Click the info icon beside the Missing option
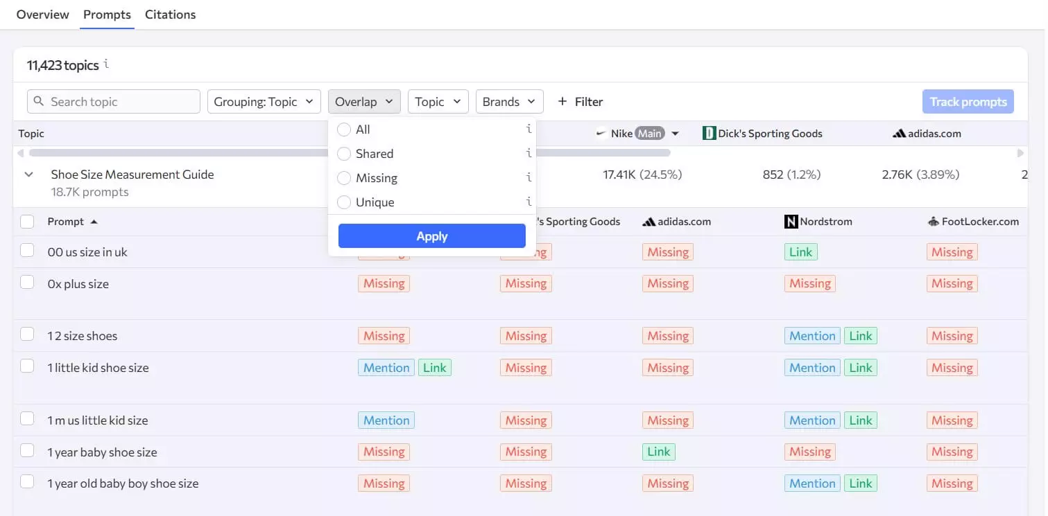The height and width of the screenshot is (516, 1048). click(x=529, y=178)
